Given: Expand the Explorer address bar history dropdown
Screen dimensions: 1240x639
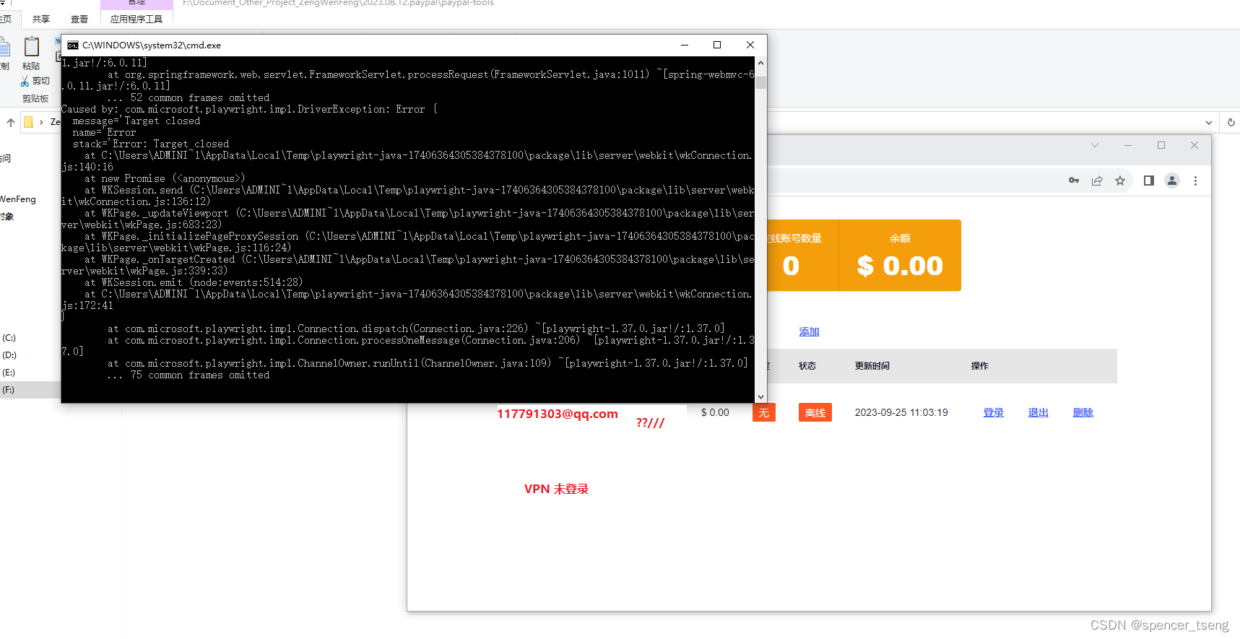Looking at the screenshot, I should (x=1209, y=123).
